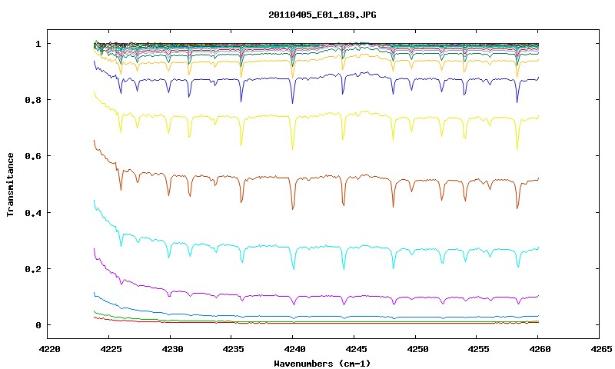Click the y-axis tick label 1

[38, 44]
